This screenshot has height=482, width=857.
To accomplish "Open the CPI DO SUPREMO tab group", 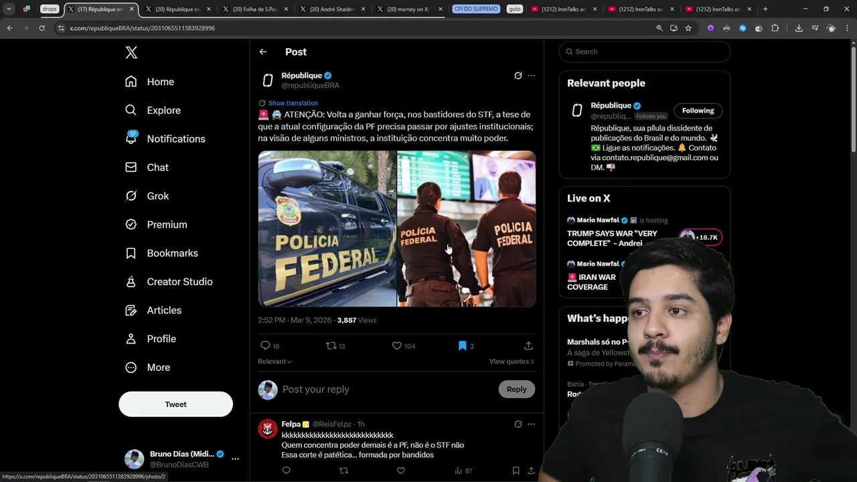I will coord(476,9).
